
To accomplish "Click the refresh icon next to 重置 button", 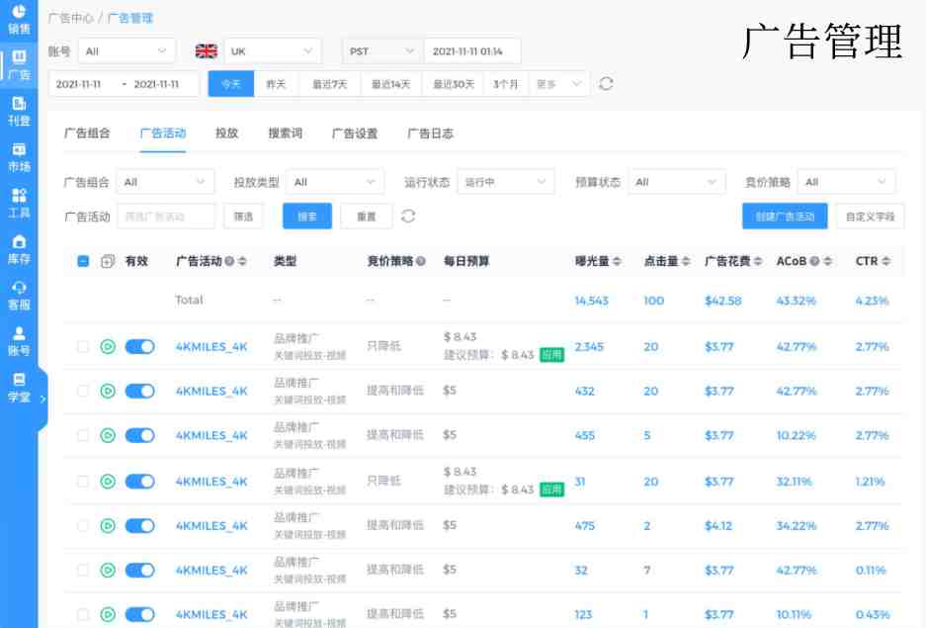I will pos(407,216).
